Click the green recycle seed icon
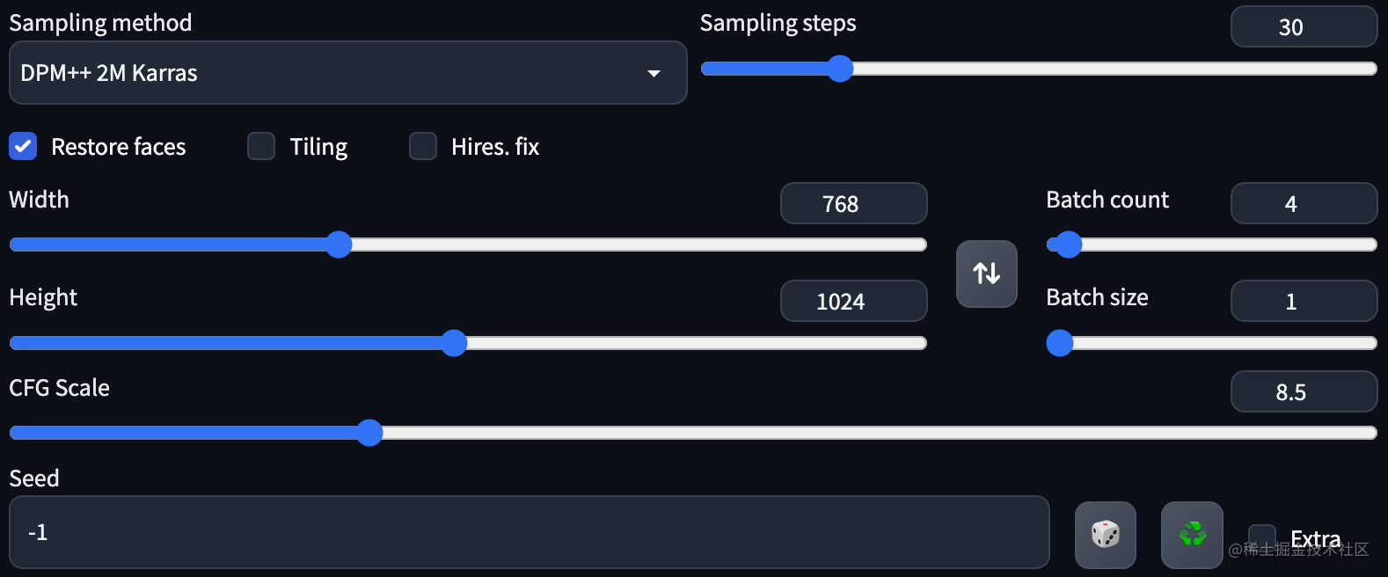The image size is (1388, 577). point(1192,534)
